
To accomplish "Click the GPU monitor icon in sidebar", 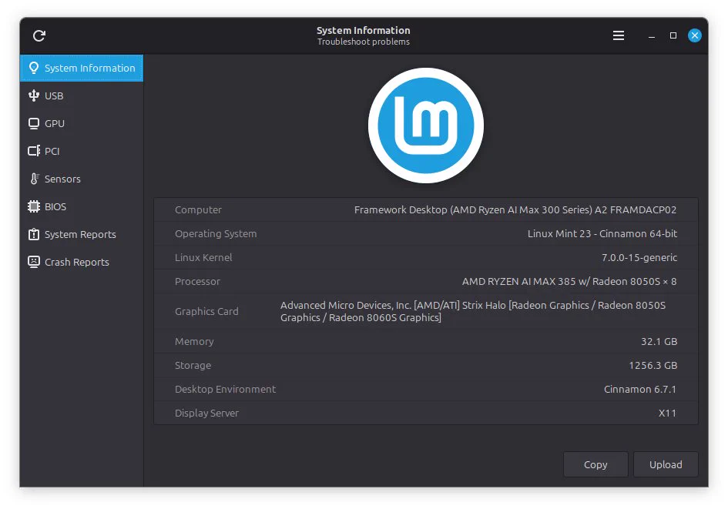I will point(33,123).
